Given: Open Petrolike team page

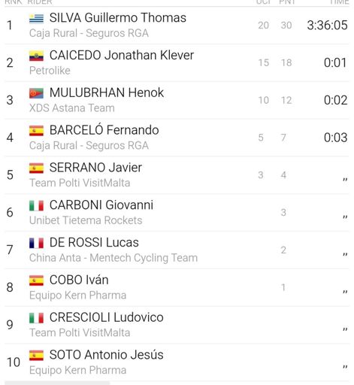Looking at the screenshot, I should pyautogui.click(x=50, y=71).
